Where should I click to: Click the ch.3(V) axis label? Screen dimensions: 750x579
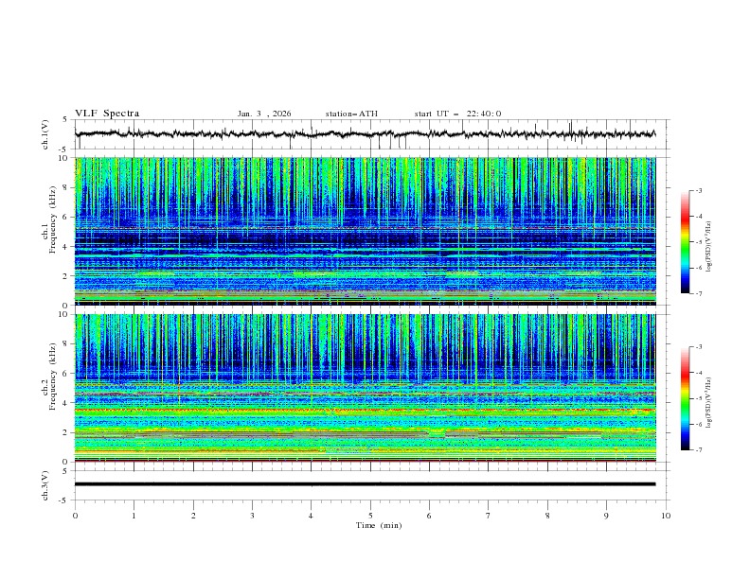click(x=46, y=484)
